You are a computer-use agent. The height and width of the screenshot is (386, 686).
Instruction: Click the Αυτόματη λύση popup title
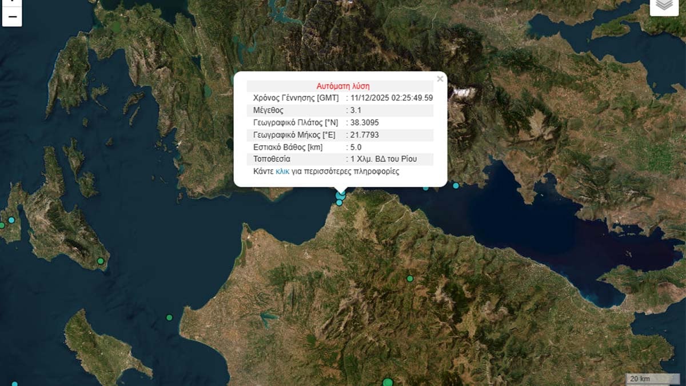[x=343, y=85]
